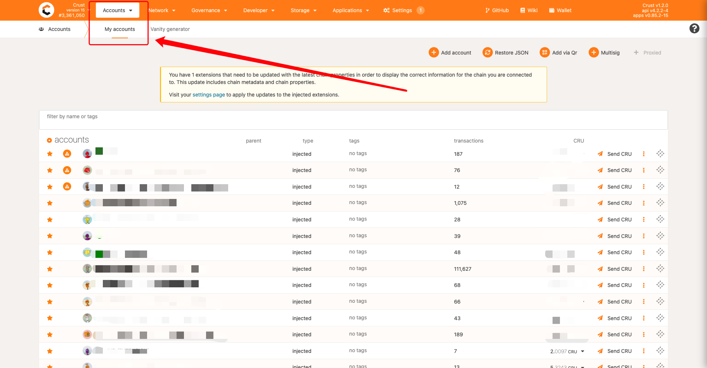The image size is (707, 368).
Task: Click the Restore JSON sync icon
Action: 487,52
